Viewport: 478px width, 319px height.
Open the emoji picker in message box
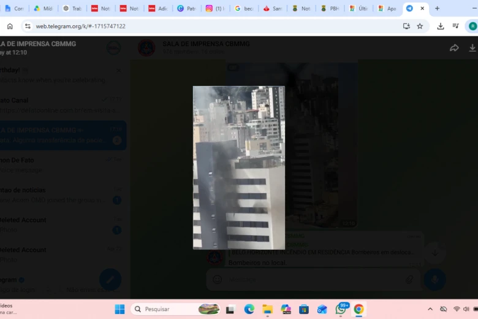click(218, 279)
